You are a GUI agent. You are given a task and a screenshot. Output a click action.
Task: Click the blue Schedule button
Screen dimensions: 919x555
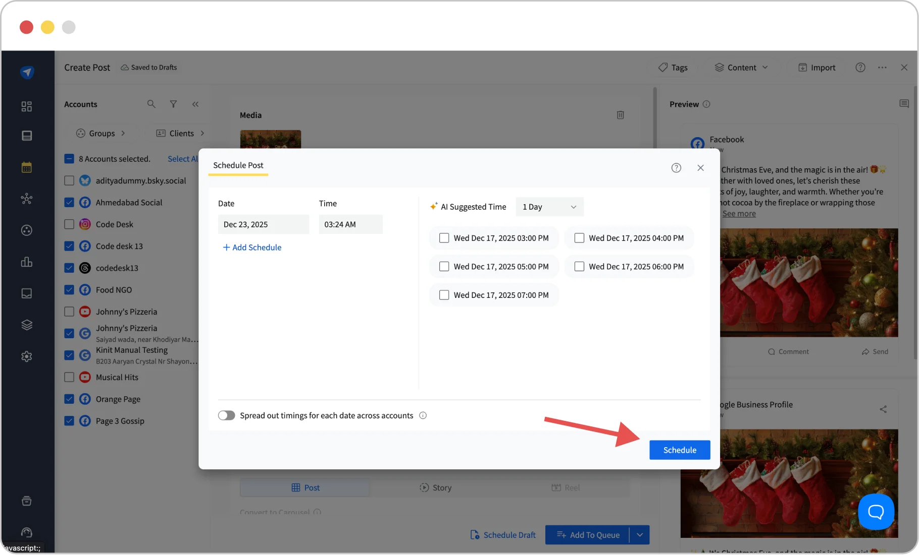tap(679, 450)
